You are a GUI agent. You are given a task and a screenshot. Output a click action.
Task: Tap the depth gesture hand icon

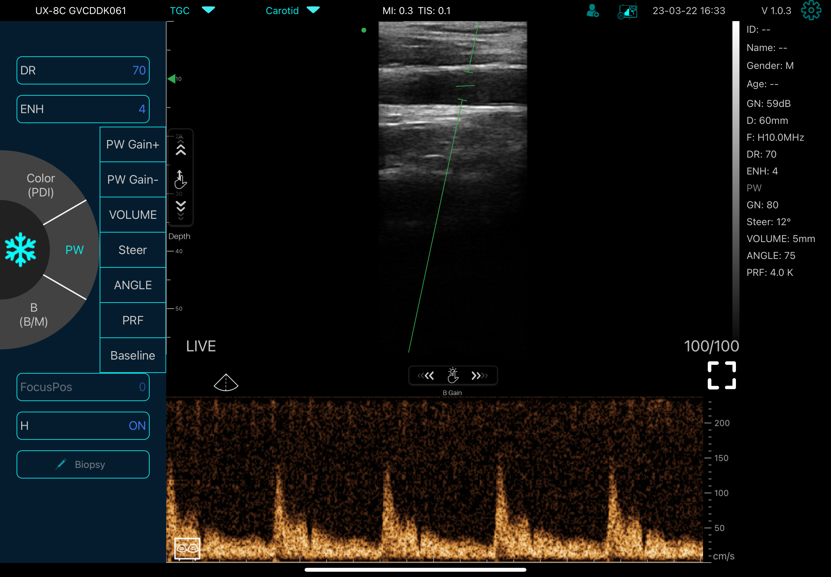click(x=180, y=179)
